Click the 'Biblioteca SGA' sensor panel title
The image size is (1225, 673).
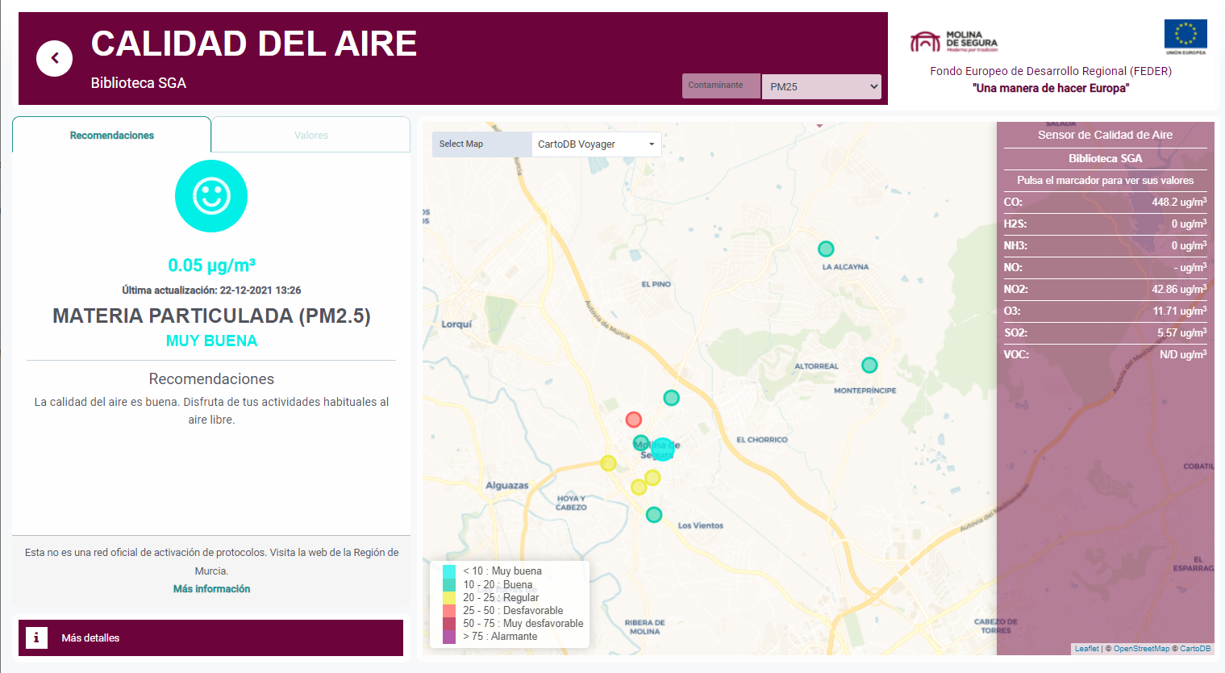[x=1105, y=158]
